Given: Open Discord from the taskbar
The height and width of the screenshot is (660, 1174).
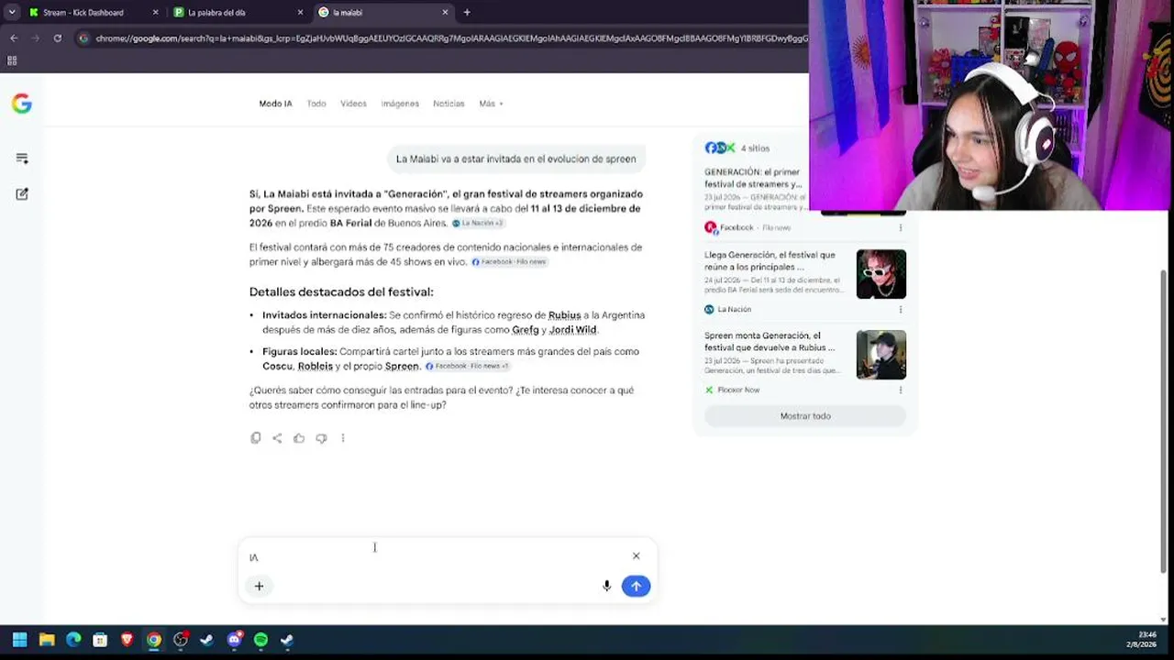Looking at the screenshot, I should click(234, 640).
